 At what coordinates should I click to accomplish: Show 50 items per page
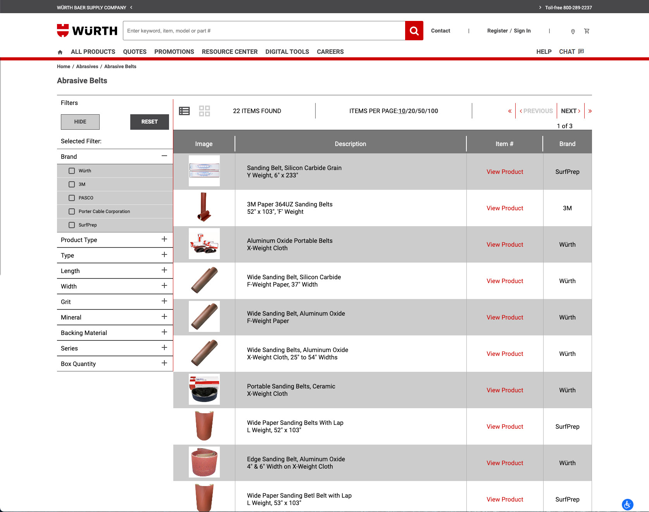point(421,111)
